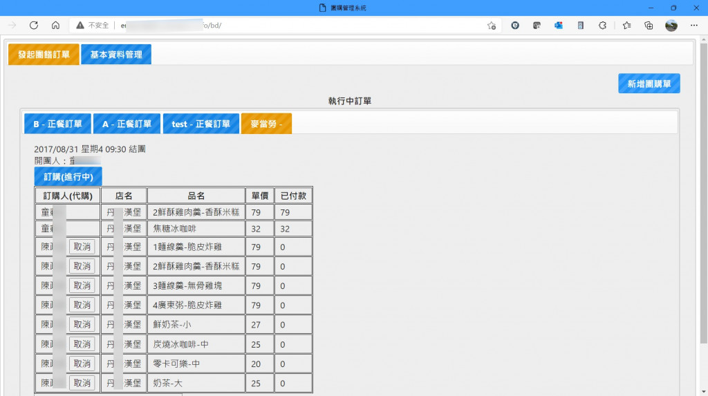Open the Collections icon
Screen dimensions: 708x396
[649, 26]
